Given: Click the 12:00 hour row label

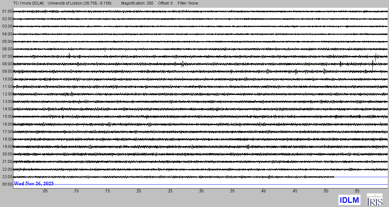Looking at the screenshot, I should 7,94.
